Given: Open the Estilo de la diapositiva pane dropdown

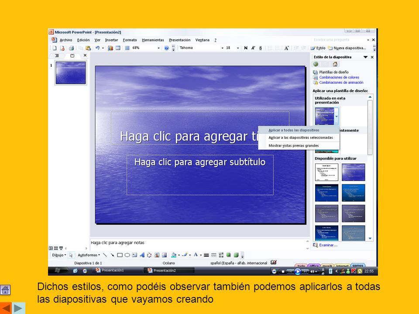Looking at the screenshot, I should [365, 57].
